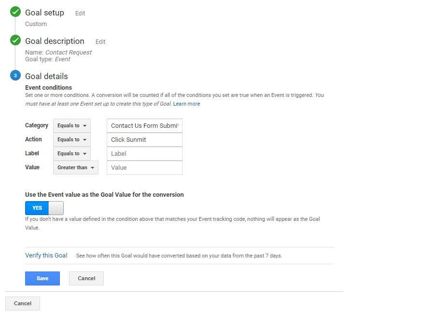The width and height of the screenshot is (423, 326).
Task: Click into the Value input field
Action: (x=144, y=167)
